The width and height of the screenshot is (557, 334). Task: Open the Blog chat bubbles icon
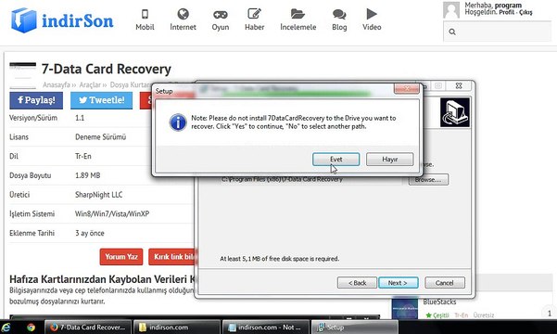click(339, 15)
